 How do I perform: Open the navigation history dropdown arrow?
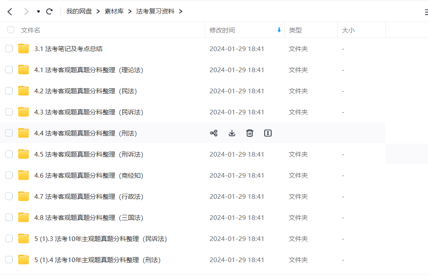[x=39, y=11]
